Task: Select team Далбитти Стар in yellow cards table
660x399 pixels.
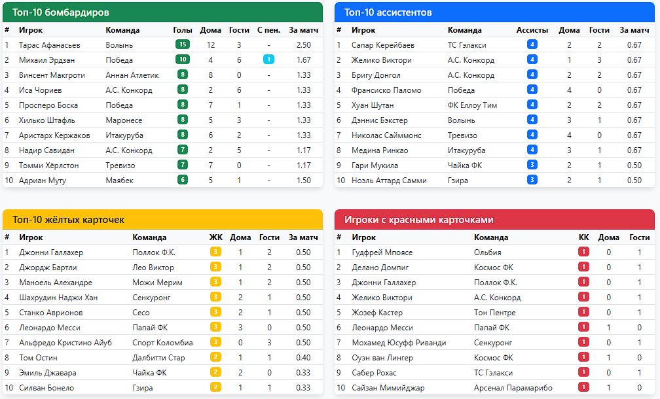Action: click(158, 358)
